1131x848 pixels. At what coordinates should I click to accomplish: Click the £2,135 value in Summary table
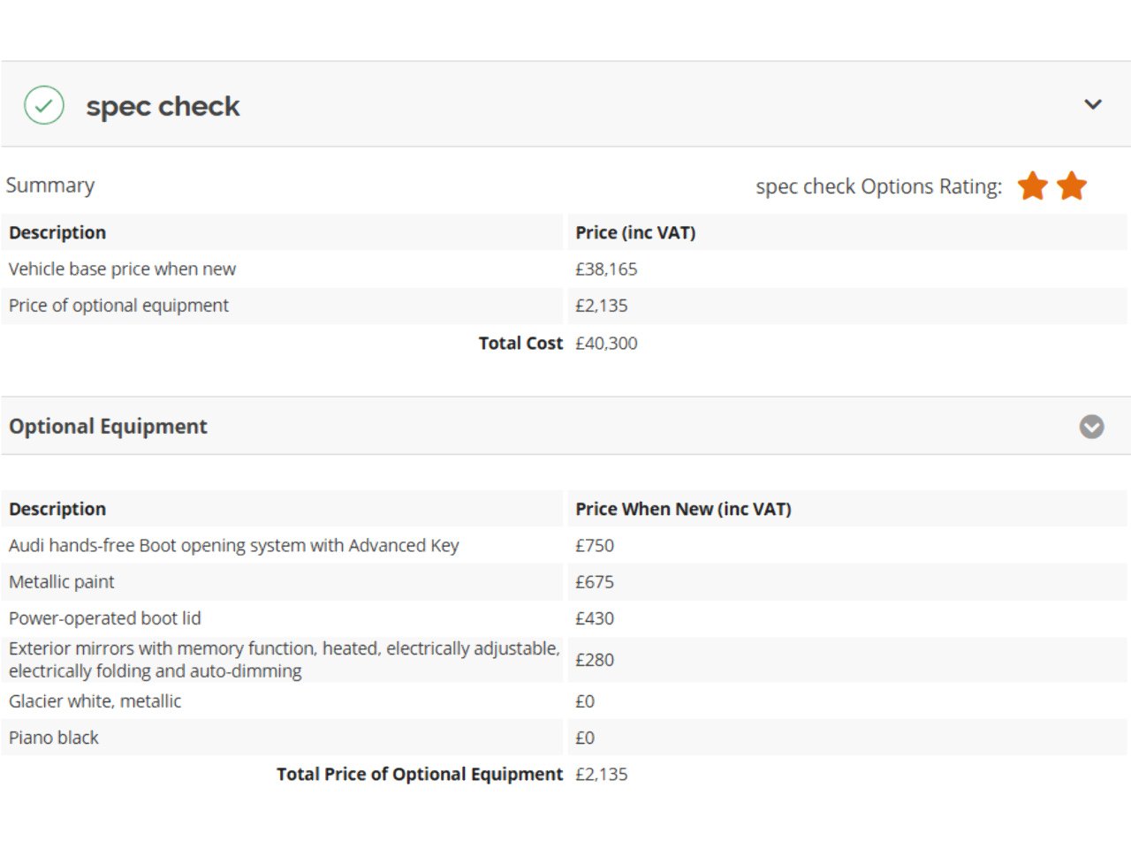click(602, 306)
